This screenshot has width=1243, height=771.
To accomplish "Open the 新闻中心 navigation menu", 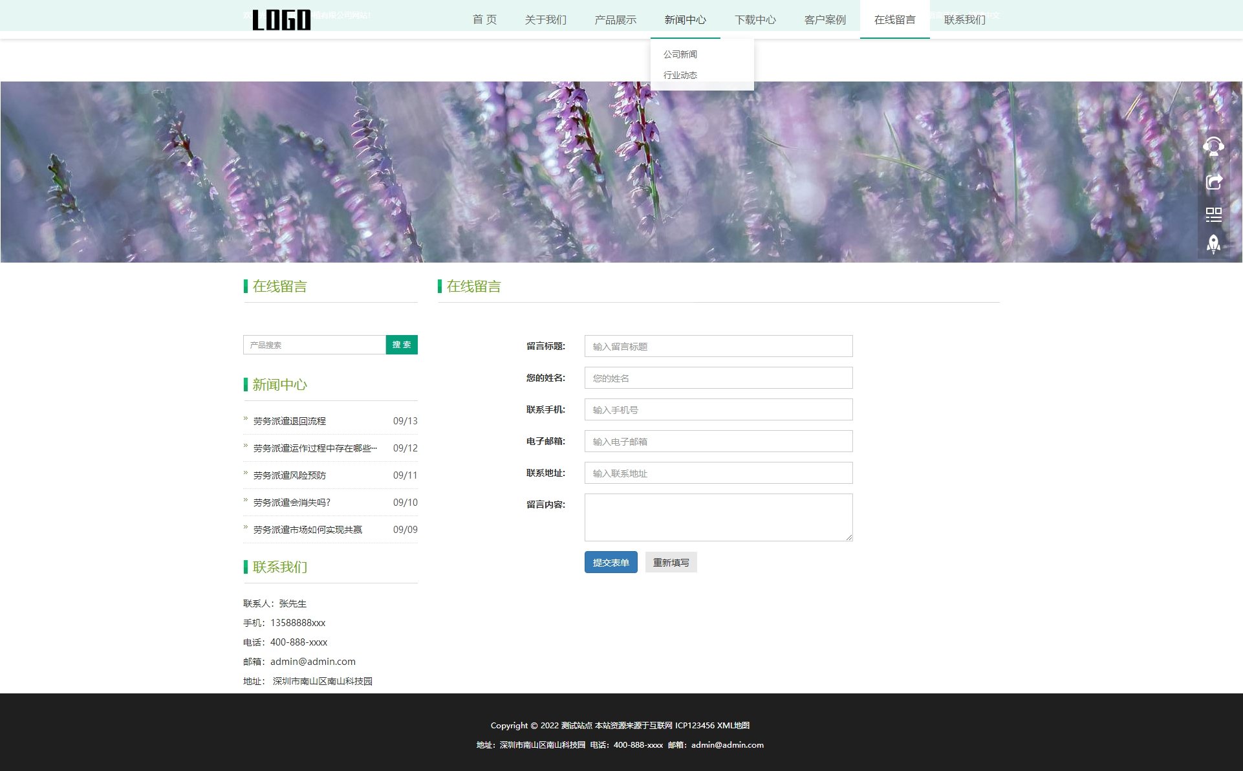I will coord(685,20).
